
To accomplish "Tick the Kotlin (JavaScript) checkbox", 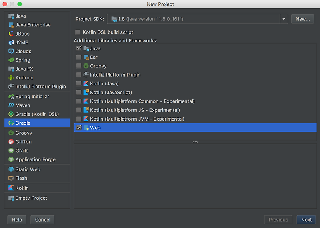I will (79, 92).
